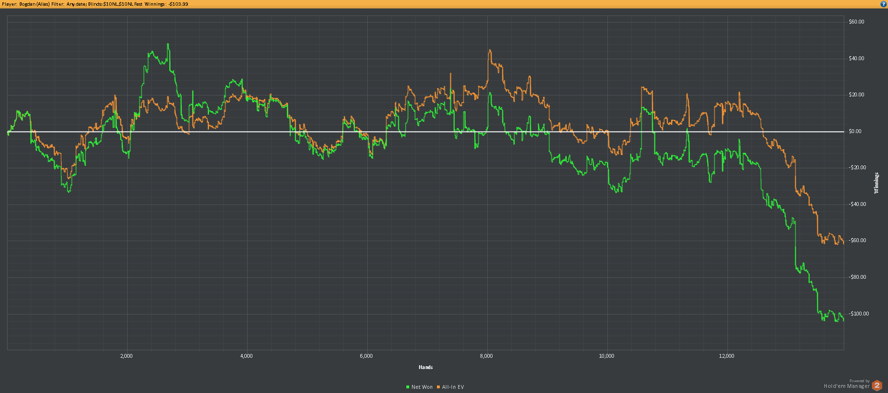Select the Hands x-axis title
The width and height of the screenshot is (888, 393).
pyautogui.click(x=426, y=367)
